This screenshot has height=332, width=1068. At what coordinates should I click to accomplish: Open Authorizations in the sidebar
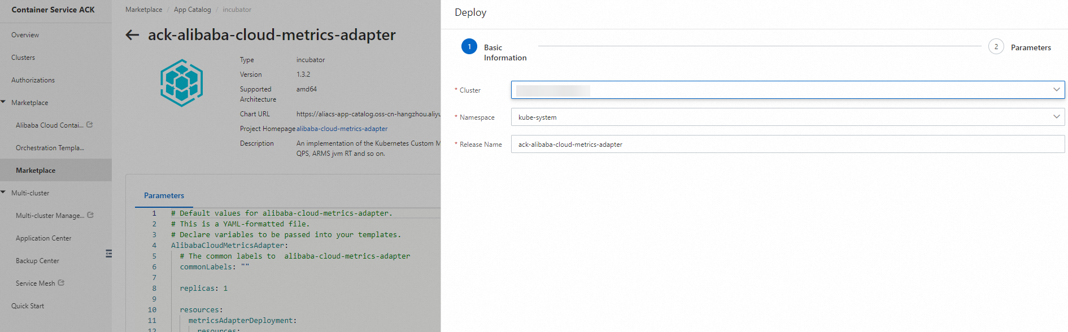pyautogui.click(x=33, y=80)
